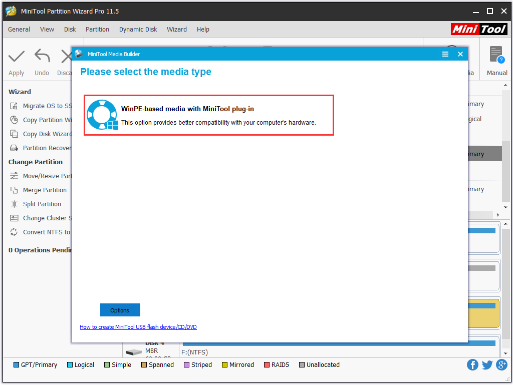Open the General menu
This screenshot has height=385, width=513.
(19, 30)
